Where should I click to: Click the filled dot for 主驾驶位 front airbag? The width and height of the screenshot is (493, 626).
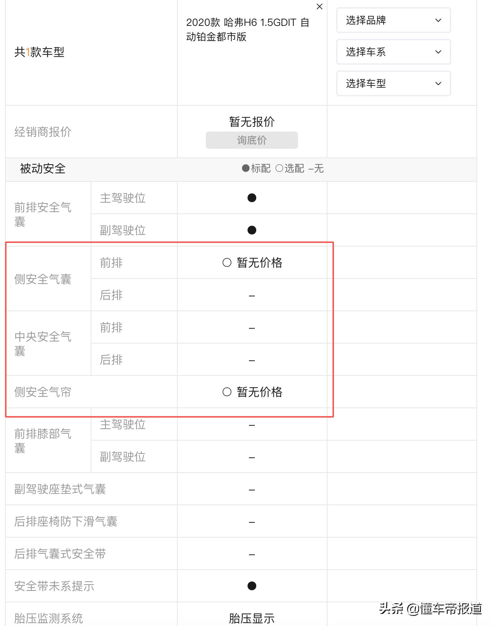pyautogui.click(x=252, y=198)
